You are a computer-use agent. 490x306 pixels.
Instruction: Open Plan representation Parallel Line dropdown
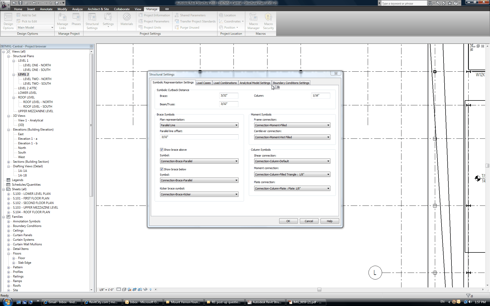pos(199,125)
